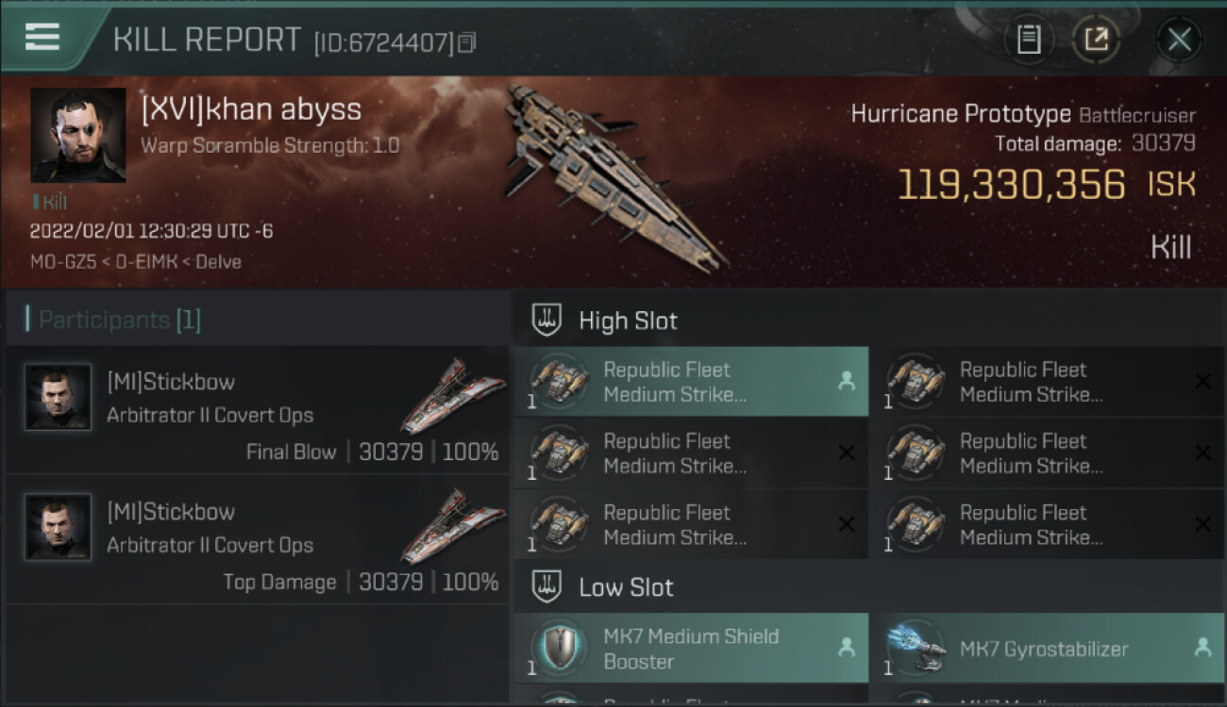Click the Low Slot section icon
Viewport: 1227px width, 707px height.
pos(547,587)
